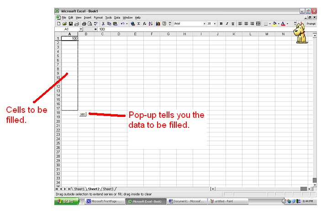Toggle Italic formatting
Screen dimensions: 321x211
pyautogui.click(x=227, y=24)
